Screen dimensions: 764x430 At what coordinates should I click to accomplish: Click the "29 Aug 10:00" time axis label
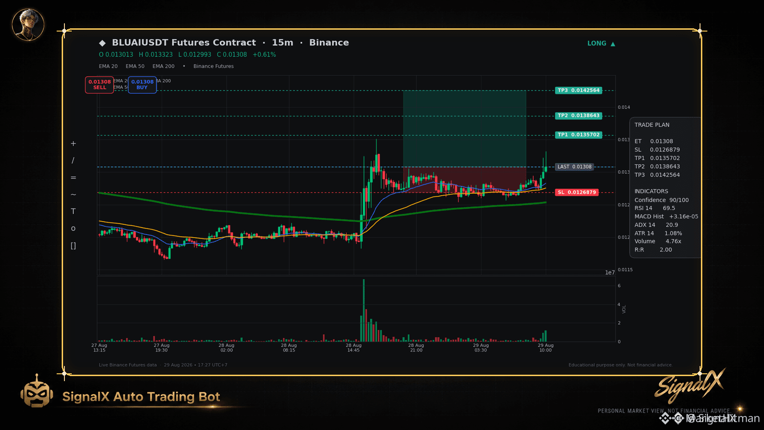[x=546, y=348]
